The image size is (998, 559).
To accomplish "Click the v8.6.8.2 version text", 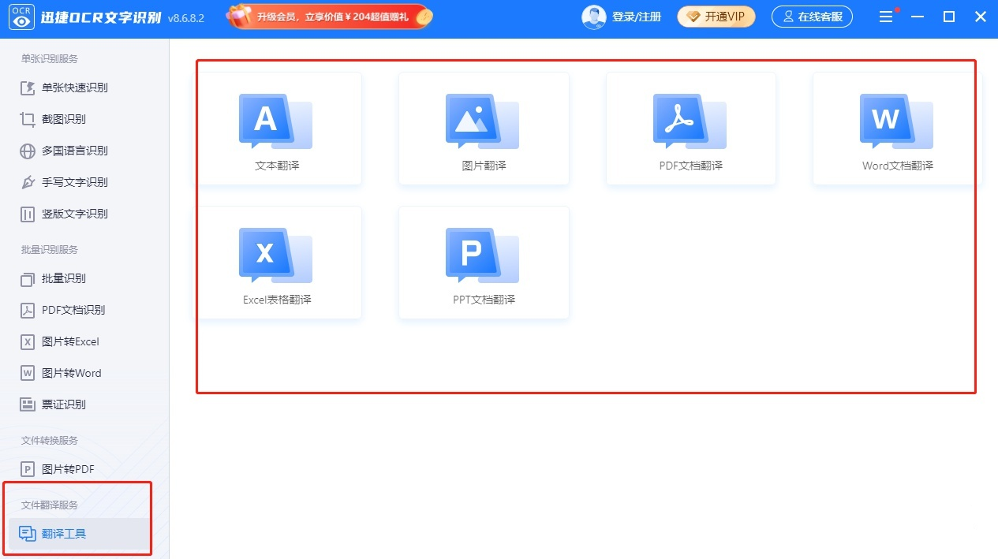I will click(x=186, y=18).
